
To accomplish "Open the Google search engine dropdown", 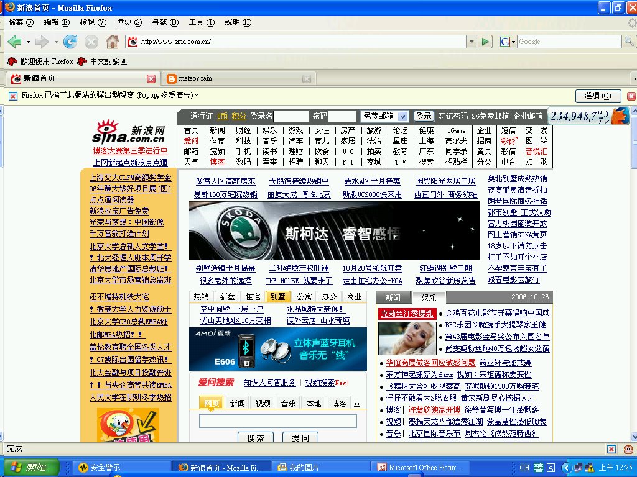I will click(x=508, y=42).
